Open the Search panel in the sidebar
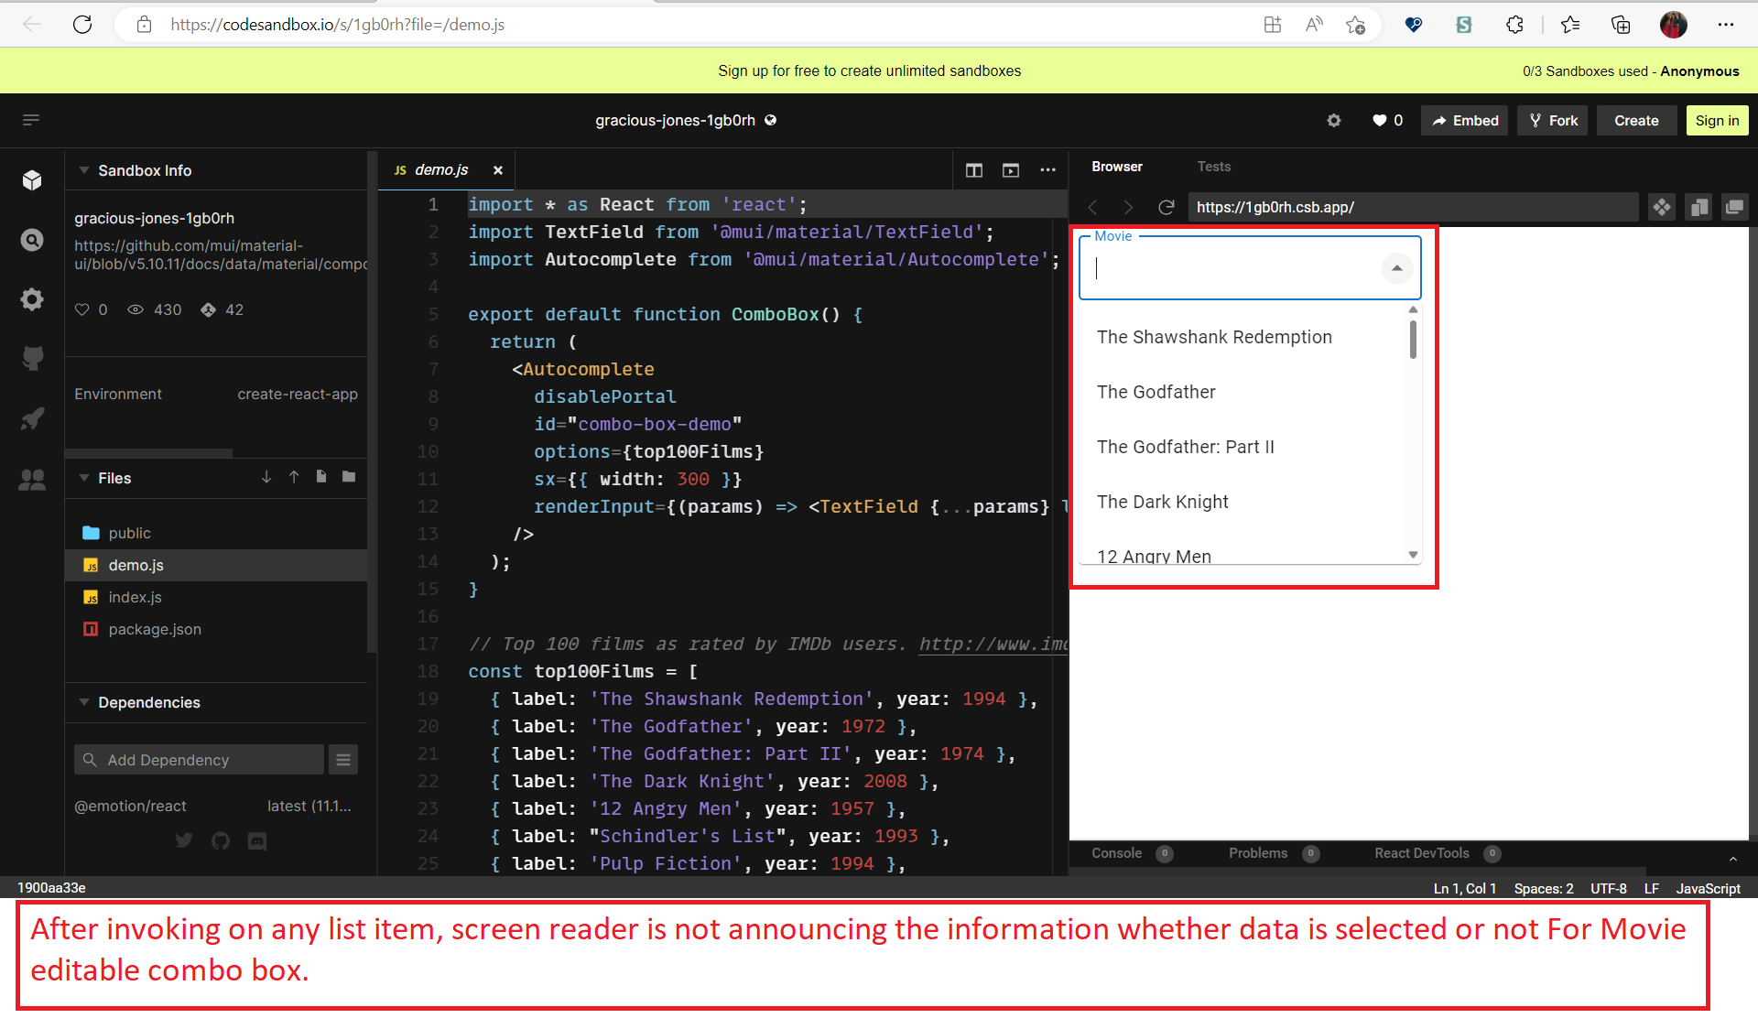This screenshot has height=1029, width=1758. click(32, 240)
